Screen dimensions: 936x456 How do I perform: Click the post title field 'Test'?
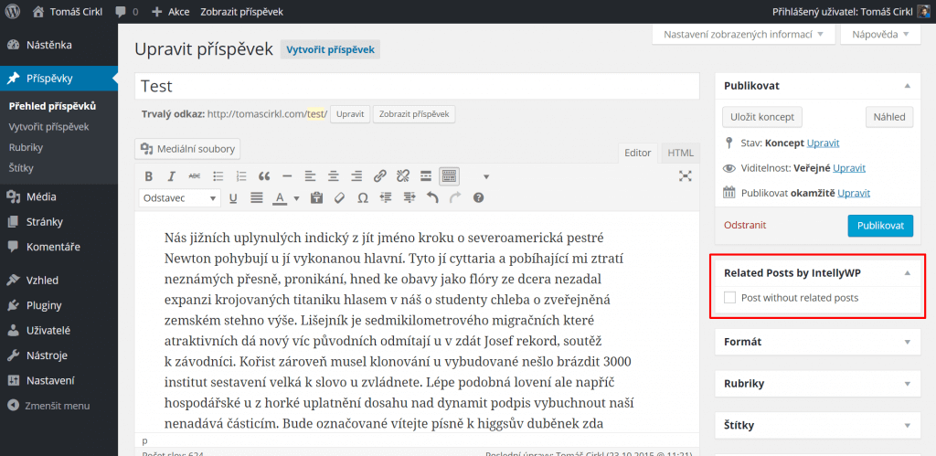click(417, 86)
